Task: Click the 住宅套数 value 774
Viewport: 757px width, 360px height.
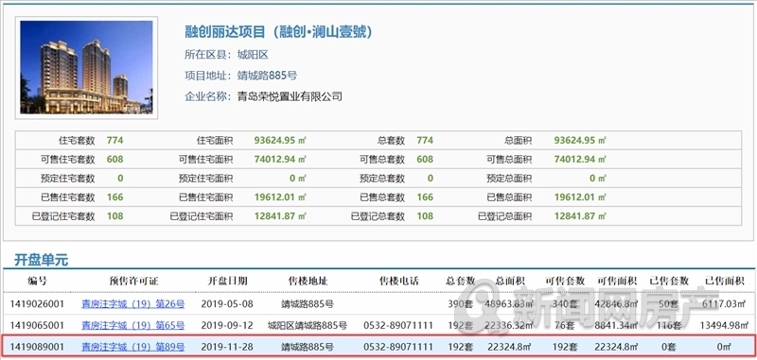Action: (x=114, y=141)
